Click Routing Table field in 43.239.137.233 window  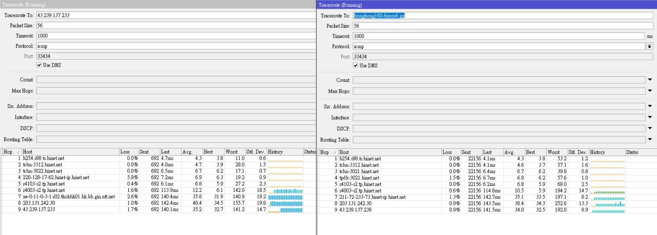click(176, 140)
